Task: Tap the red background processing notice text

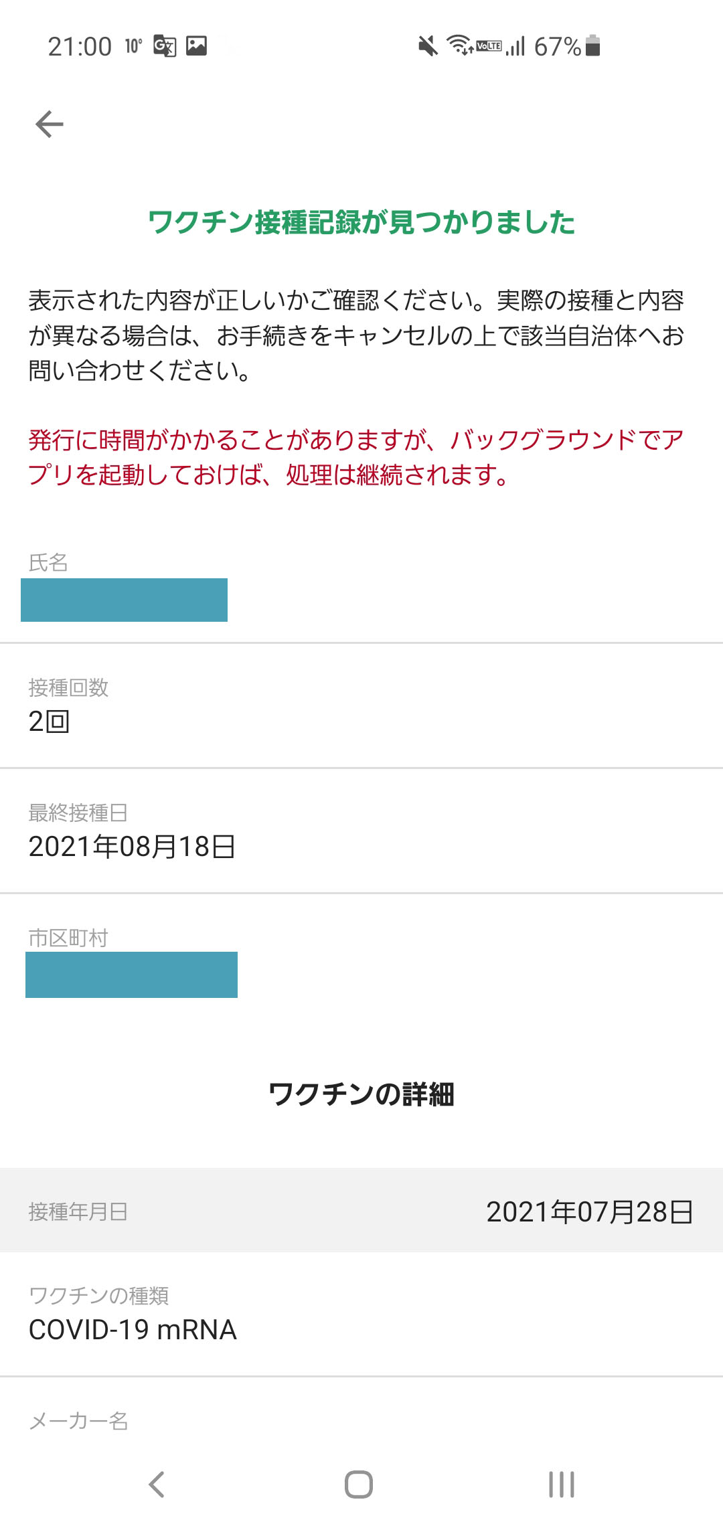Action: [355, 457]
